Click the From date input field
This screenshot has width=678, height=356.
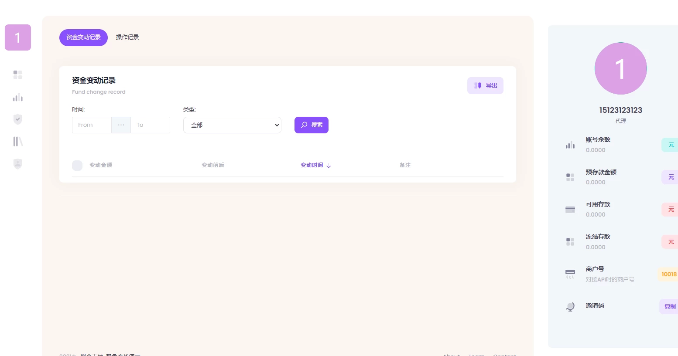pos(92,125)
